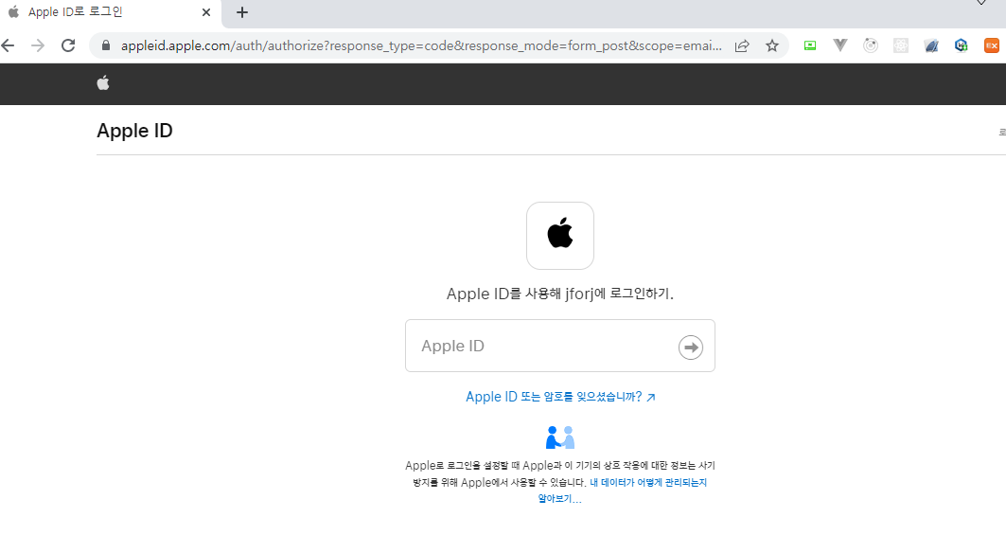Screen dimensions: 1006x535
Task: Bookmark this page with star icon
Action: click(x=772, y=45)
